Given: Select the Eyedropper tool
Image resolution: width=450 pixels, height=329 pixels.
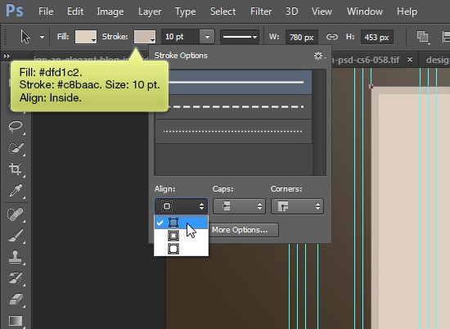Looking at the screenshot, I should (x=16, y=191).
